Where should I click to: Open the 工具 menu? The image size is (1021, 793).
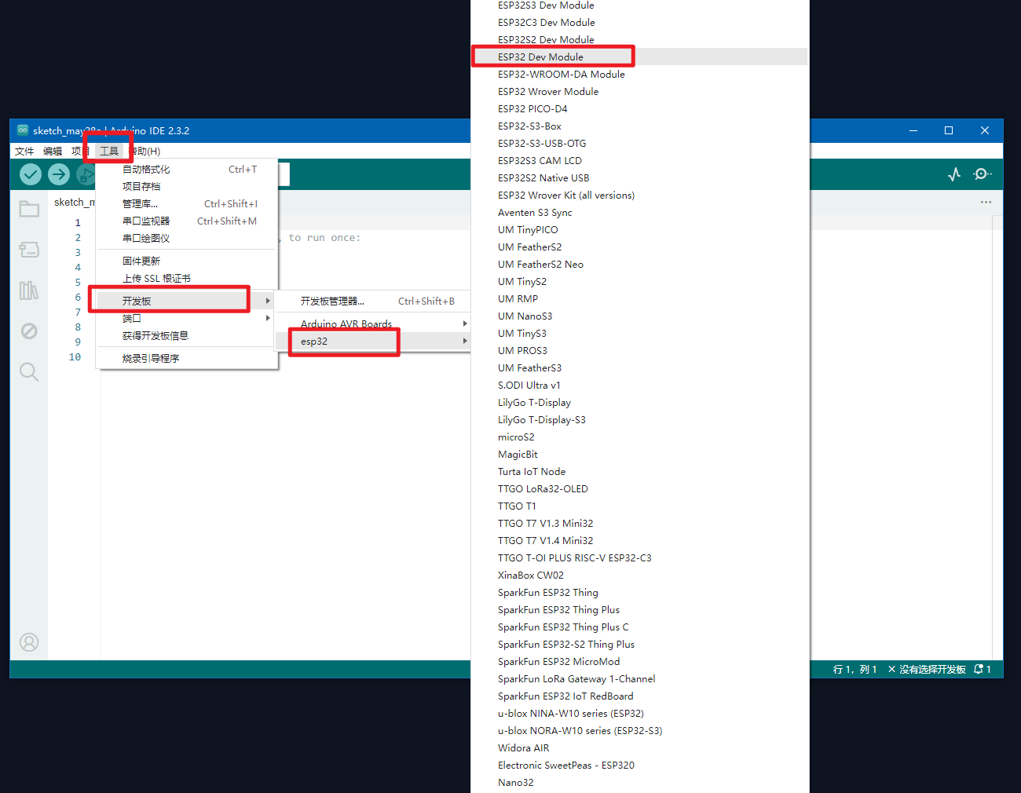pos(109,151)
